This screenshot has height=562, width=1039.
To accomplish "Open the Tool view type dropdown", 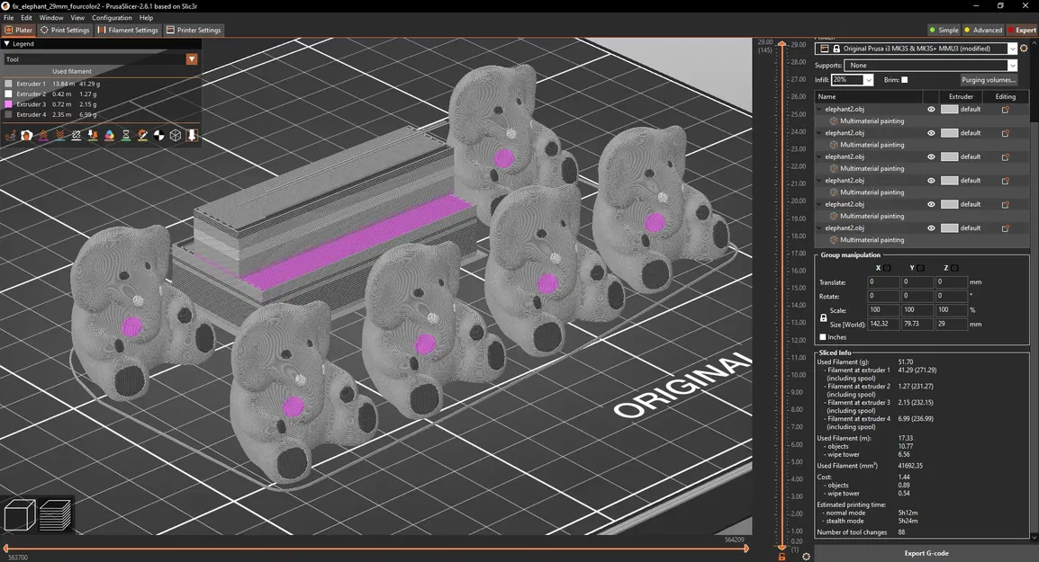I will [192, 59].
